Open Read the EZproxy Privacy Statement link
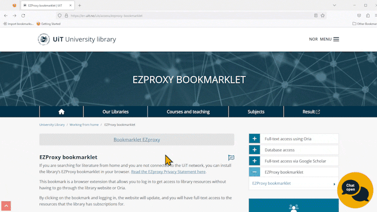This screenshot has width=377, height=212. pyautogui.click(x=168, y=171)
